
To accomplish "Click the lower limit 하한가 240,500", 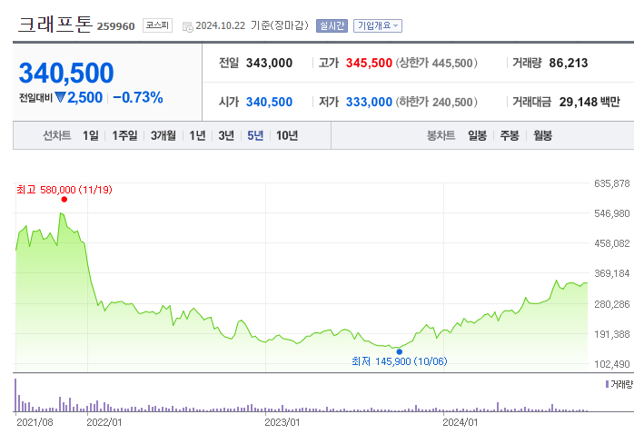I will click(x=437, y=102).
